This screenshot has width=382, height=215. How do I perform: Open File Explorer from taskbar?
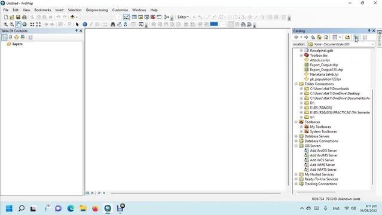(x=83, y=208)
